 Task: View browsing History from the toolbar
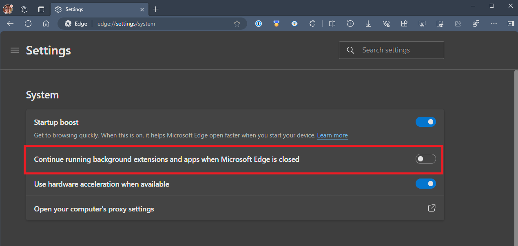(x=350, y=24)
